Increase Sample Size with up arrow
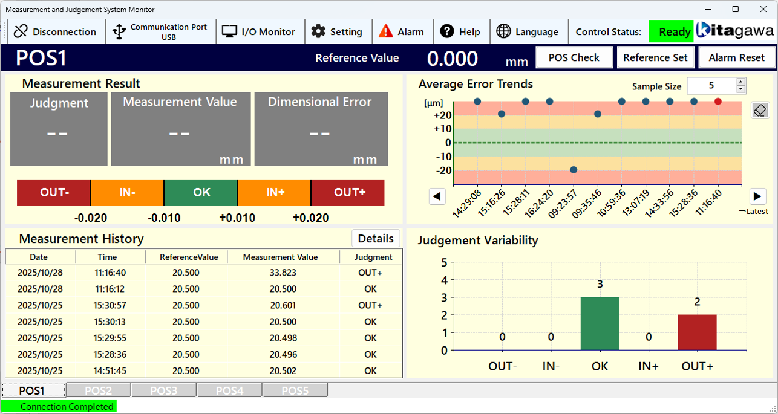Screen dimensions: 778x414 [x=740, y=82]
